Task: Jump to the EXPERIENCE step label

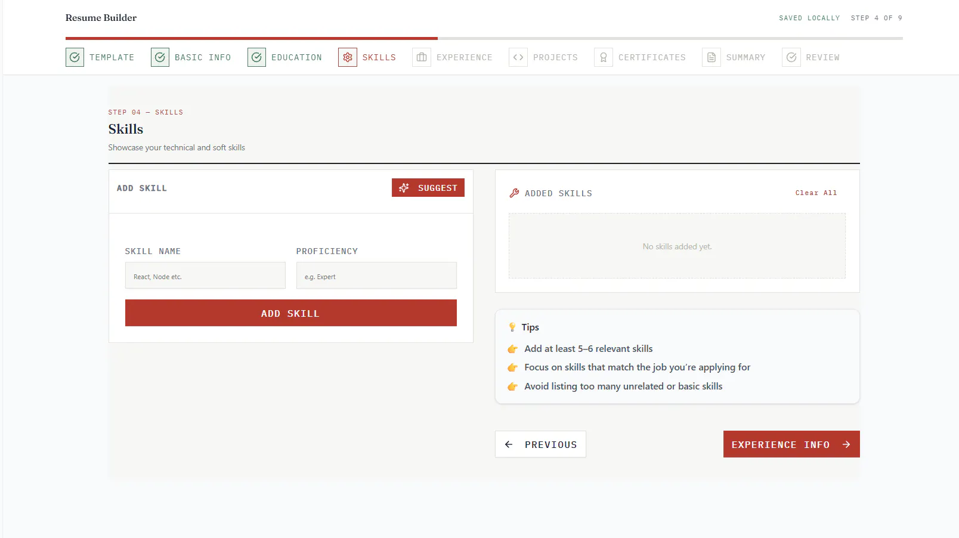Action: [464, 57]
